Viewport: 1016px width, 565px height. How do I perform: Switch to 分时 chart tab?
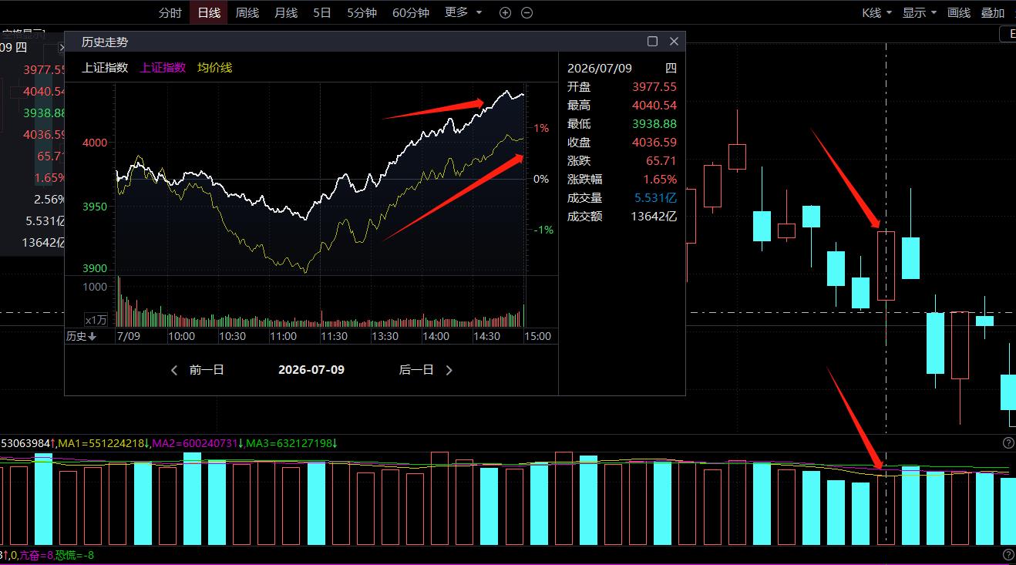pyautogui.click(x=170, y=12)
